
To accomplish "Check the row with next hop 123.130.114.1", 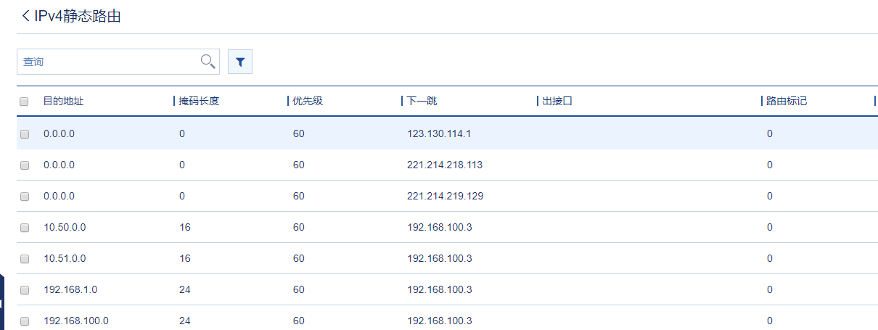I will coord(25,134).
